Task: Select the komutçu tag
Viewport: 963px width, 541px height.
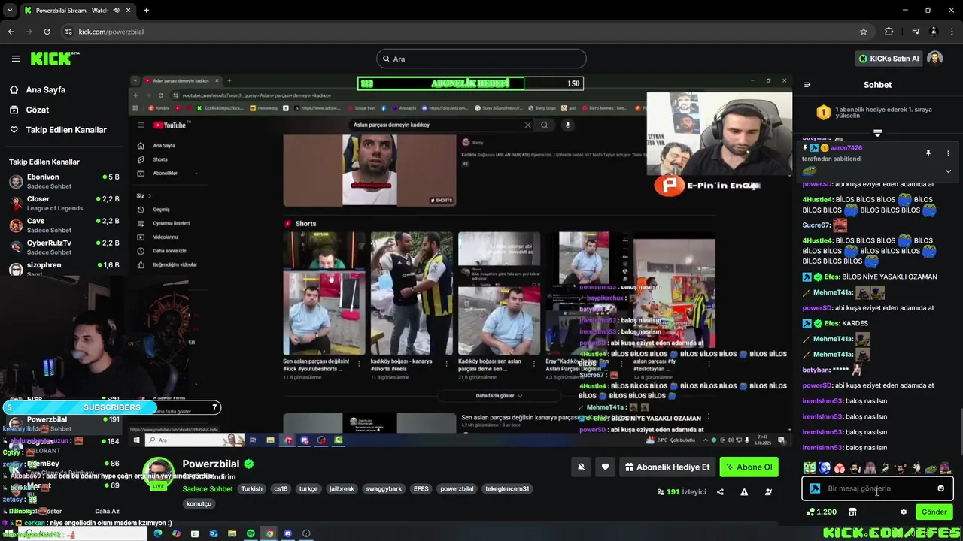Action: tap(199, 504)
